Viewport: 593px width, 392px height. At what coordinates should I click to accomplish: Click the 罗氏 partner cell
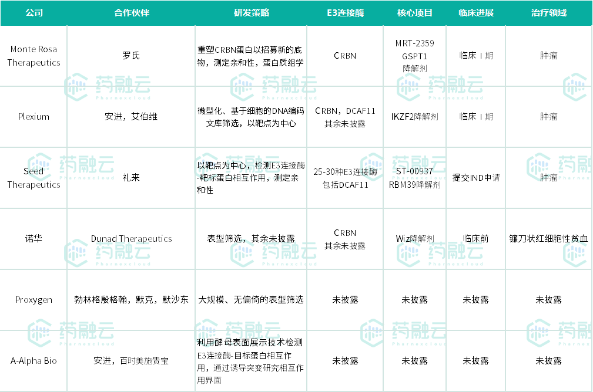[x=131, y=56]
